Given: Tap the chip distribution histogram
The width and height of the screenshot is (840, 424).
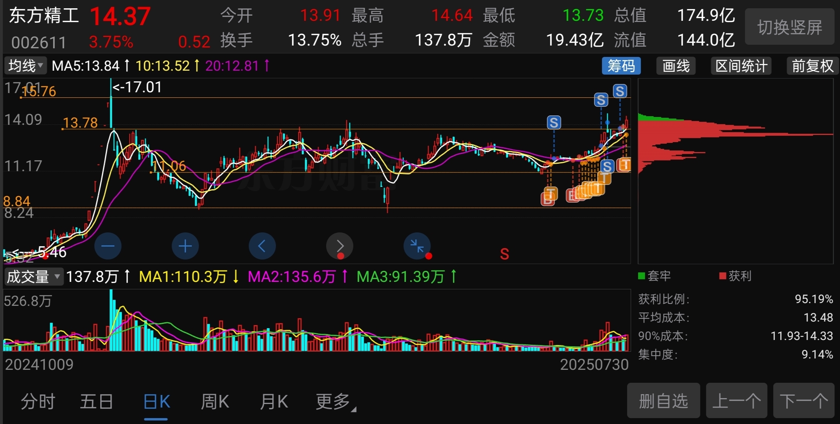Looking at the screenshot, I should coord(735,171).
